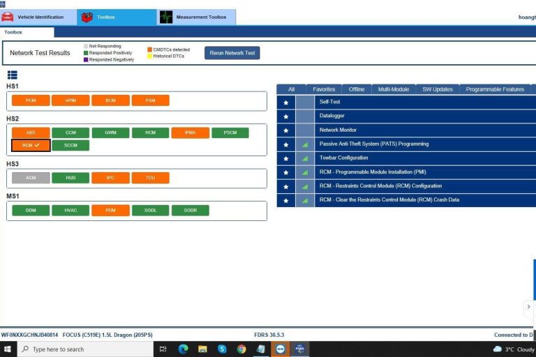This screenshot has height=357, width=536.
Task: Select the grey ACM module
Action: (x=31, y=178)
